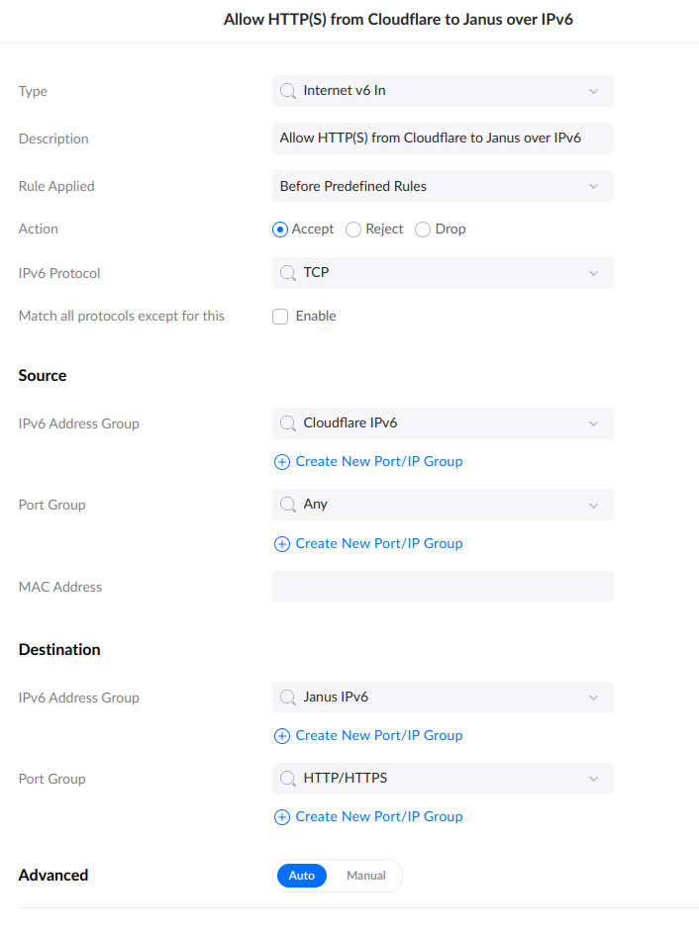699x934 pixels.
Task: Click the search icon in the Cloudflare IPv6 field
Action: (x=288, y=423)
